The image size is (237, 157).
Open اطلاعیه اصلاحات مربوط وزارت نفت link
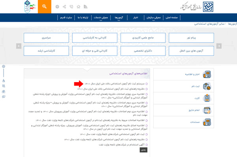(90, 120)
